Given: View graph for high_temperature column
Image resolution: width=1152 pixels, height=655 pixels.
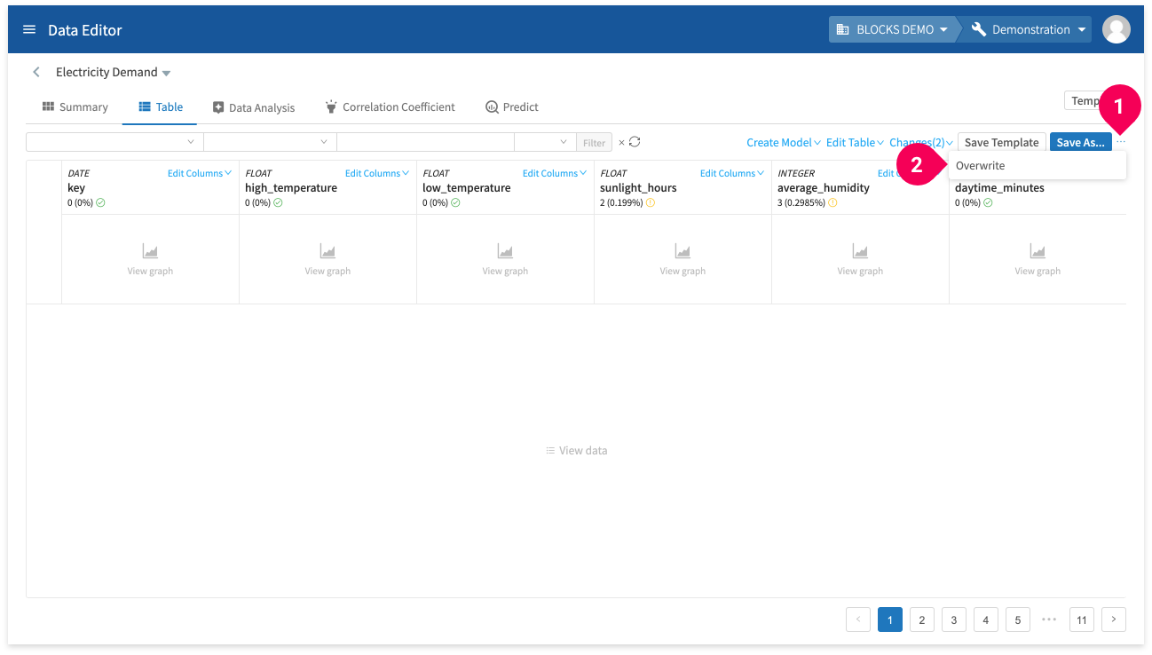Looking at the screenshot, I should pyautogui.click(x=327, y=259).
